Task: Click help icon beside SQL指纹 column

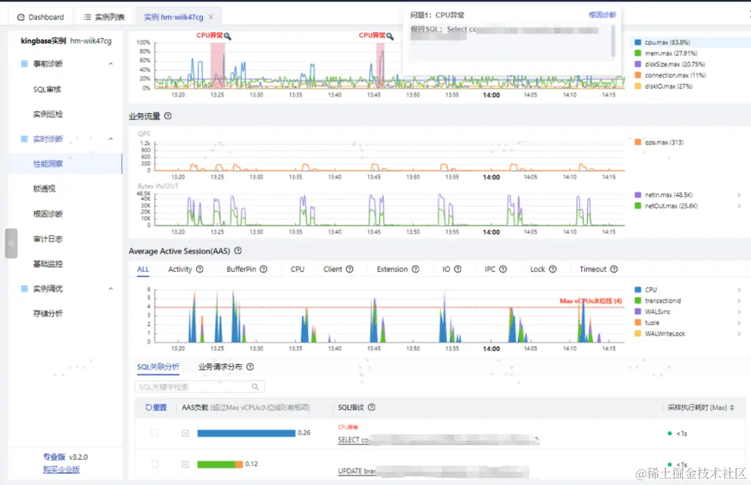Action: point(371,407)
